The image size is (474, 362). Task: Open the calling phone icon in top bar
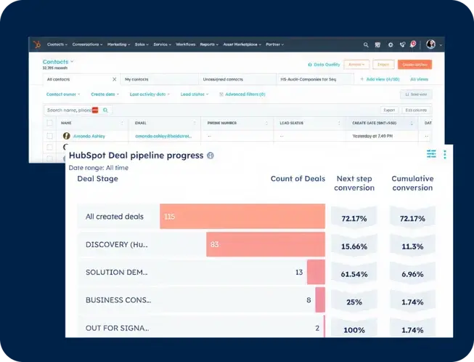pyautogui.click(x=402, y=45)
